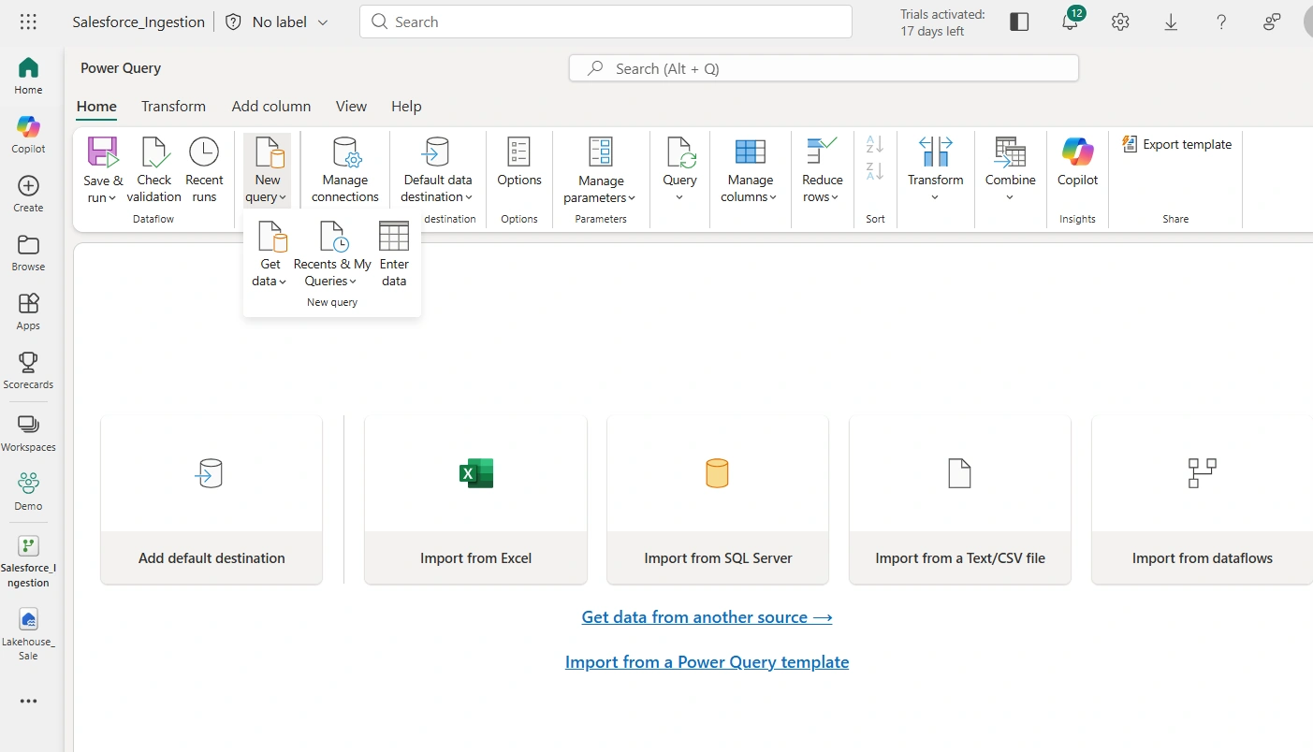The width and height of the screenshot is (1313, 752).
Task: Open the No label sensitivity dropdown
Action: coord(277,22)
